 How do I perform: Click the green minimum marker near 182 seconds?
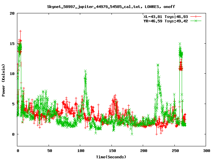(x=132, y=134)
